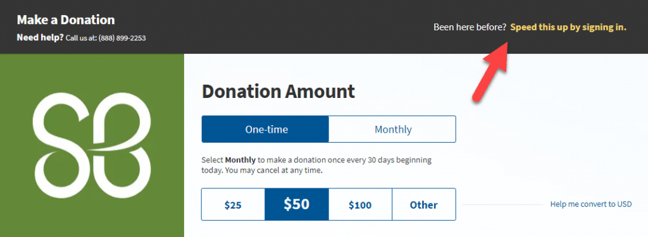
Task: Choose the $25 donation amount
Action: coord(233,205)
